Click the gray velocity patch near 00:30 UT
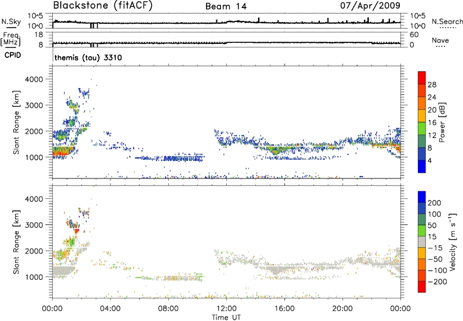 [x=64, y=271]
